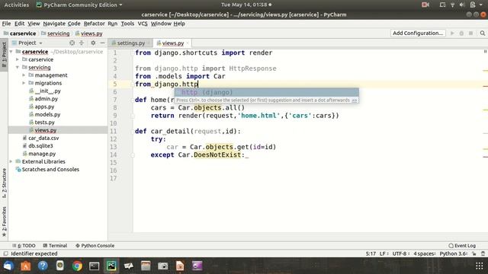Collapse the carservice root project folder
Screen dimensions: 488x274
pos(11,52)
